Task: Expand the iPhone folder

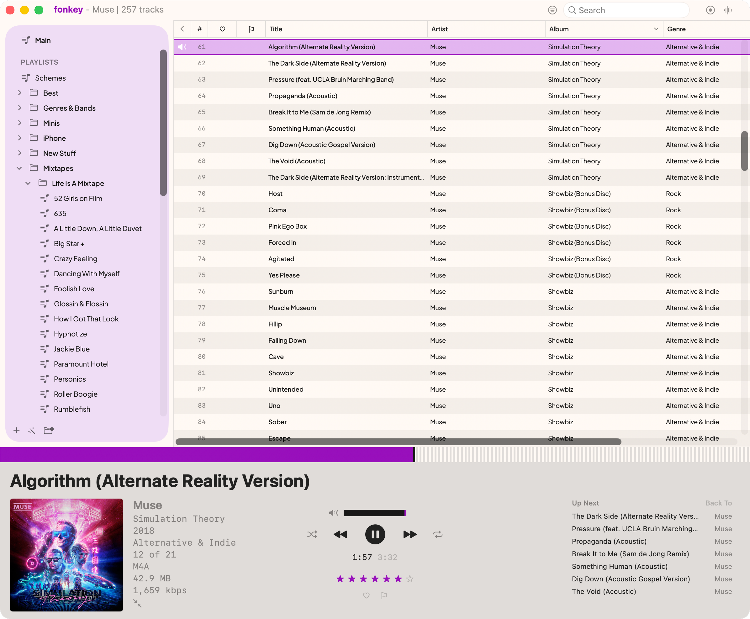Action: coord(20,138)
